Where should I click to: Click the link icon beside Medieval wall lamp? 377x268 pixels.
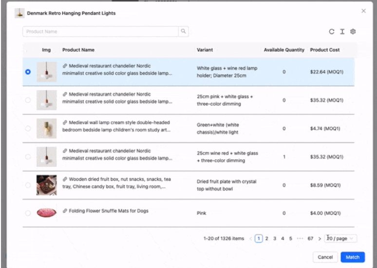[65, 122]
